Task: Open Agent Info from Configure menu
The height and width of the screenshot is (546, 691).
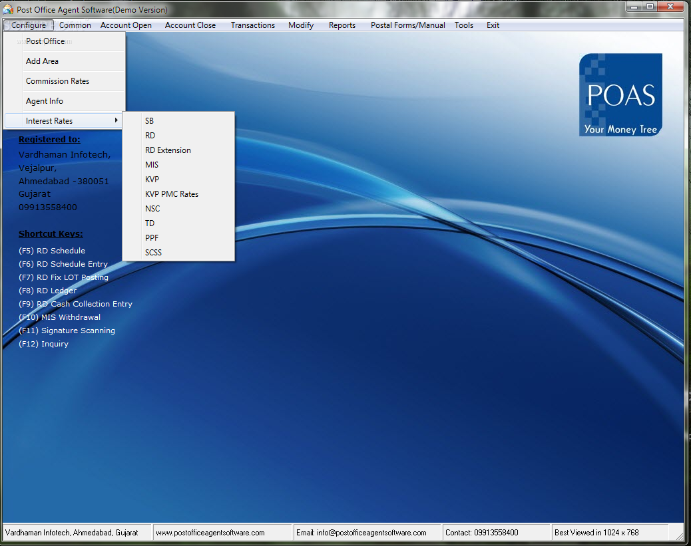Action: pyautogui.click(x=65, y=101)
